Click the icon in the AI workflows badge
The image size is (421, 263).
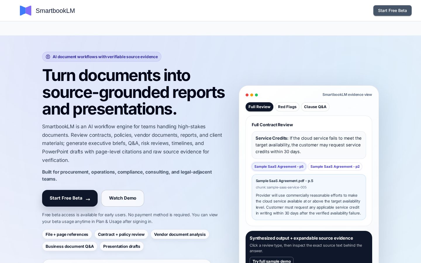(48, 57)
